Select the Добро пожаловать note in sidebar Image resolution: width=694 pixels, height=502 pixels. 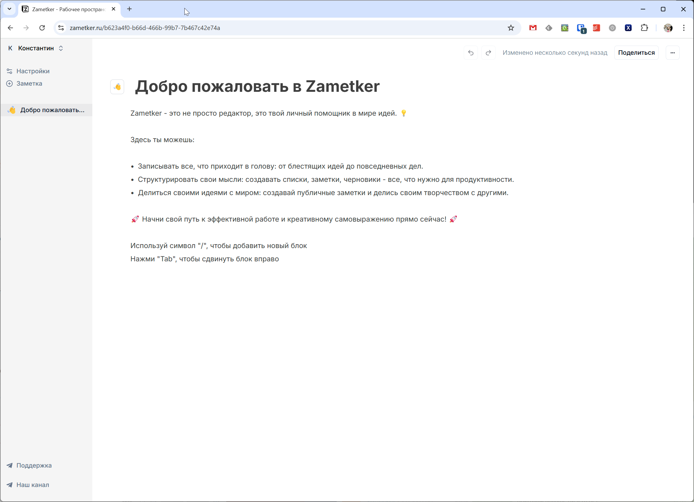point(52,110)
